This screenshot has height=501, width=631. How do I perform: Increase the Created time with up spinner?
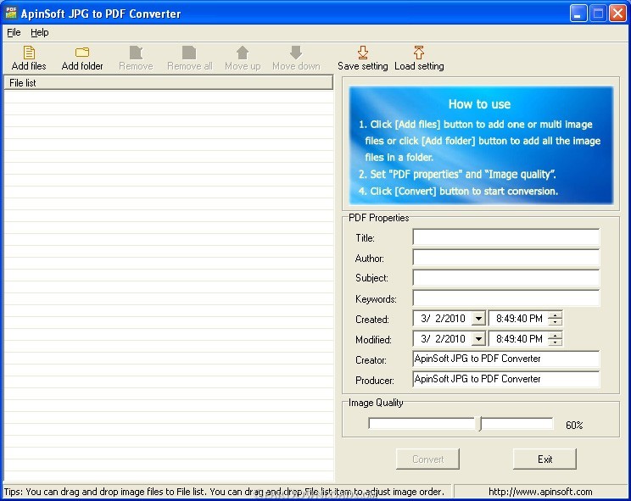556,315
